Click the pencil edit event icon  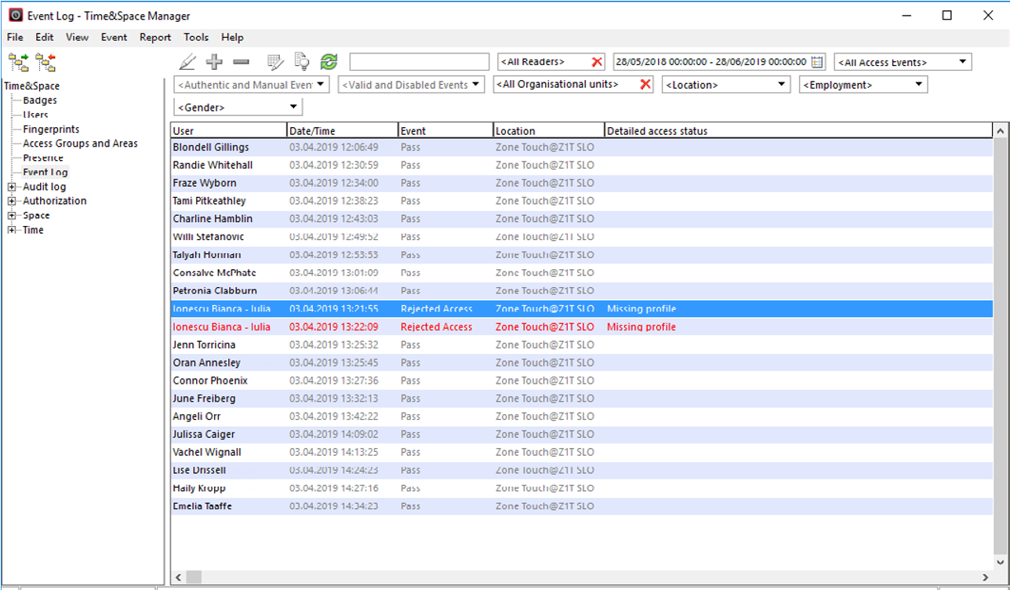pos(187,62)
